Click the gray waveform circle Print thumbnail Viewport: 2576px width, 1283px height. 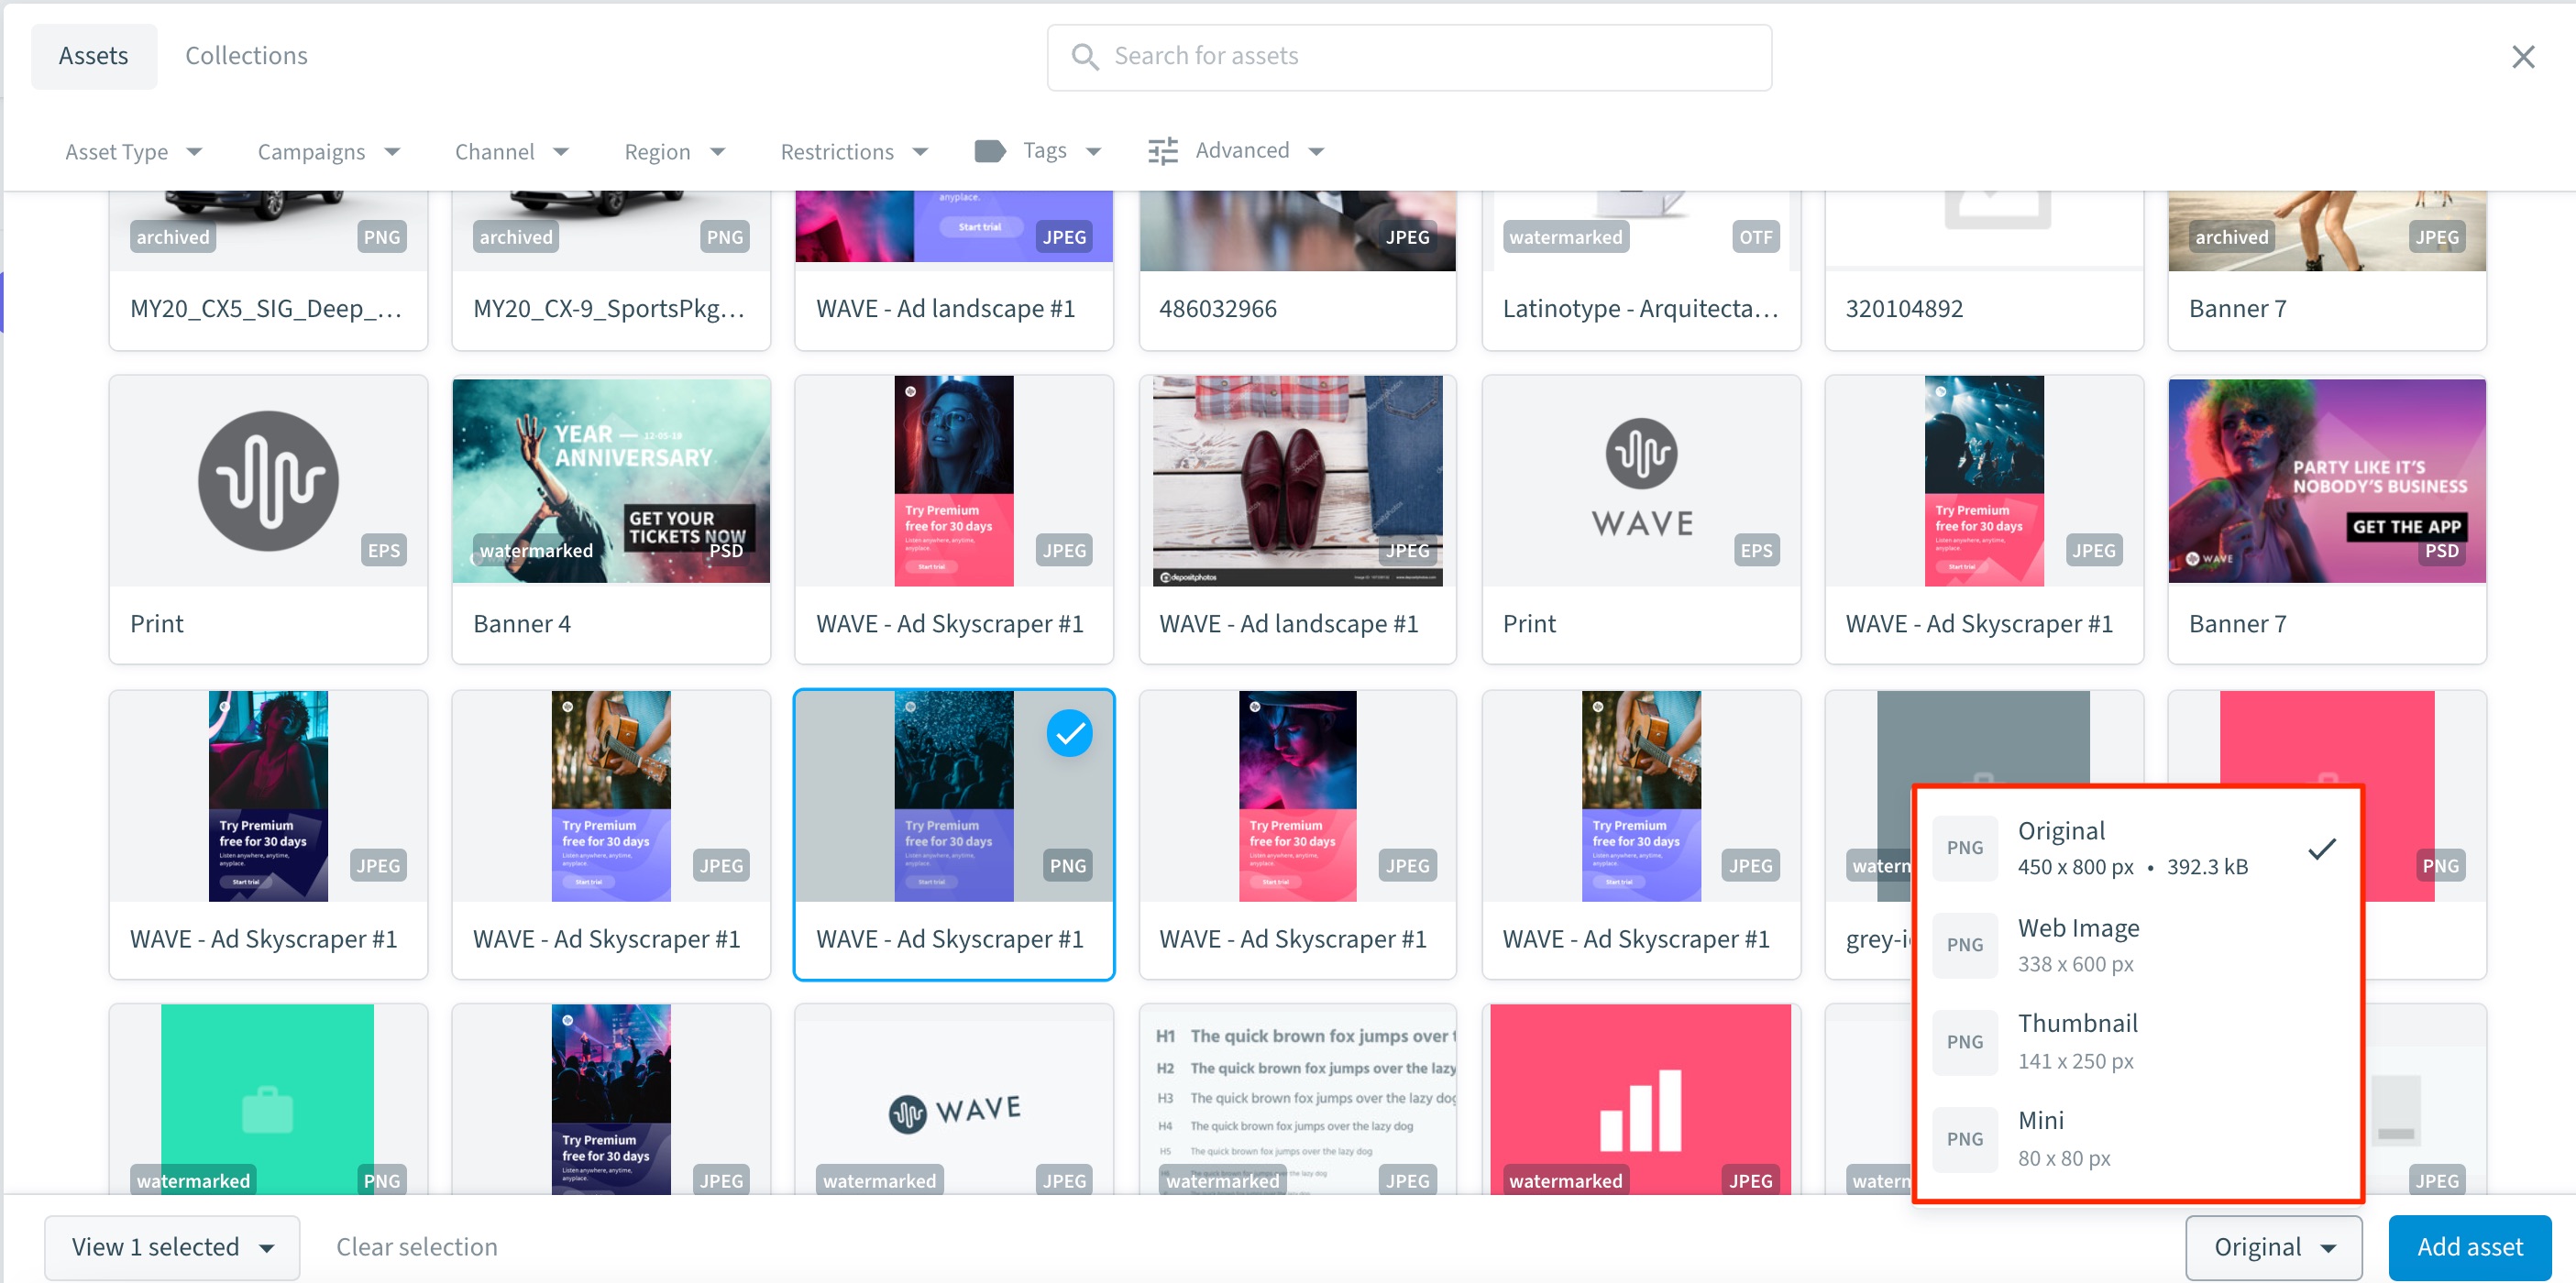tap(268, 481)
